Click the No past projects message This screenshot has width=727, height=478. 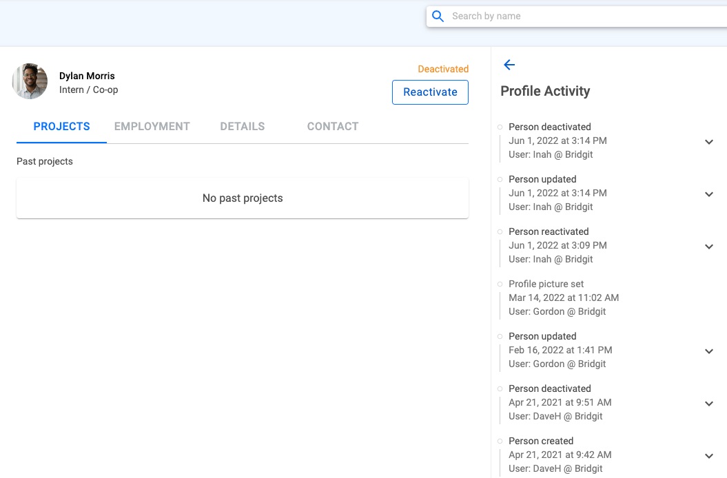pos(243,198)
